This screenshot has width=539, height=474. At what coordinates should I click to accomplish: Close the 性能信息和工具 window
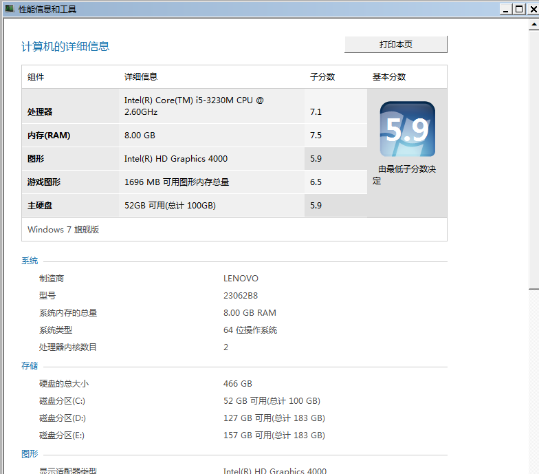(x=533, y=9)
